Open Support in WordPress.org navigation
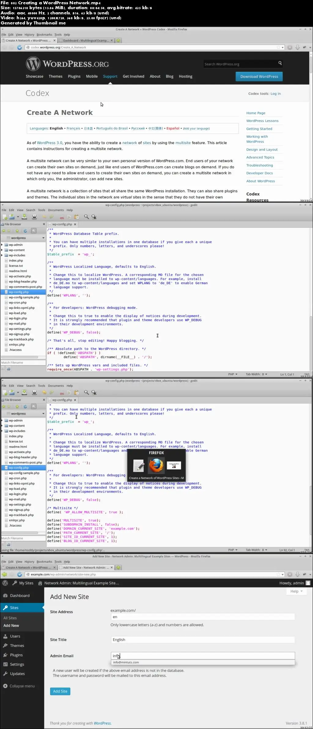 point(110,76)
